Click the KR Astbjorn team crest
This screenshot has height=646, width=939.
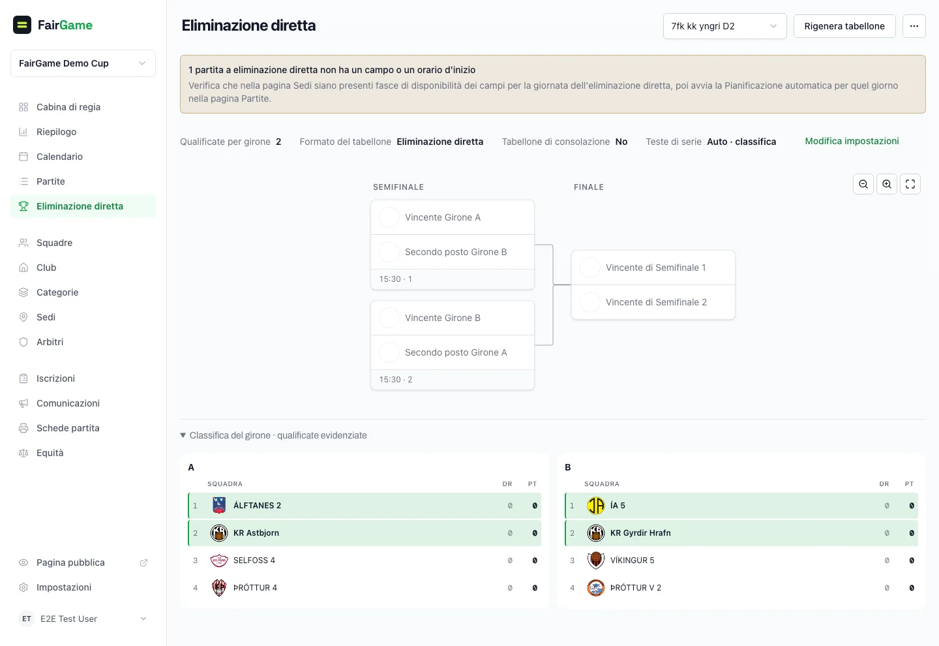tap(219, 533)
